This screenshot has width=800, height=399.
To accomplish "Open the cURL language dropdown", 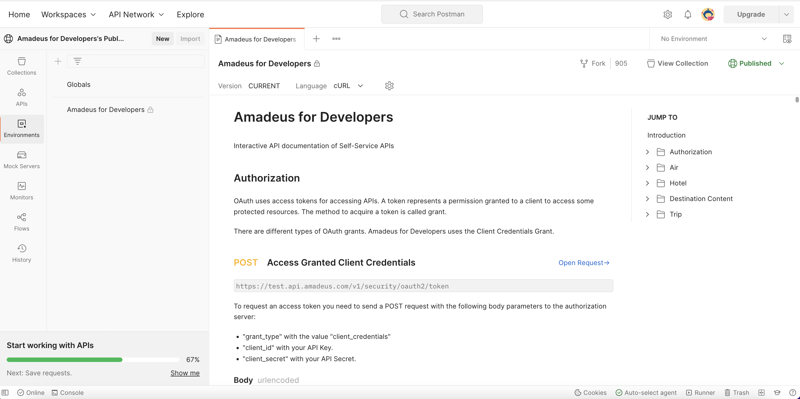I will [348, 86].
